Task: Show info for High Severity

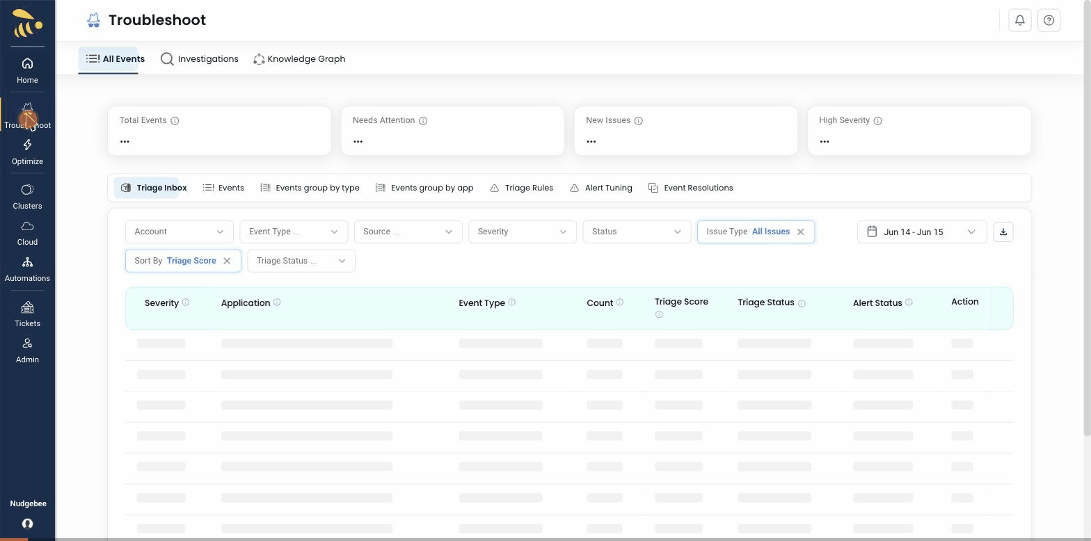Action: point(878,121)
